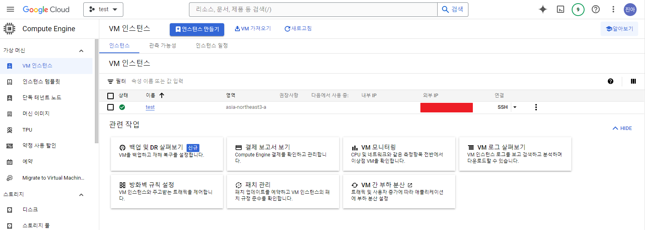Viewport: 645px width, 230px height.
Task: Click the 예약 calendar icon
Action: [10, 162]
